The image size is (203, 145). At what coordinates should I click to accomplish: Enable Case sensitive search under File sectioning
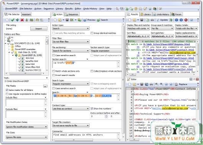coord(53,55)
